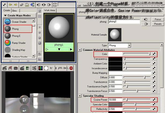The width and height of the screenshot is (165, 113).
Task: Toggle the Hypershade create bar checker icon
Action: coord(4,5)
